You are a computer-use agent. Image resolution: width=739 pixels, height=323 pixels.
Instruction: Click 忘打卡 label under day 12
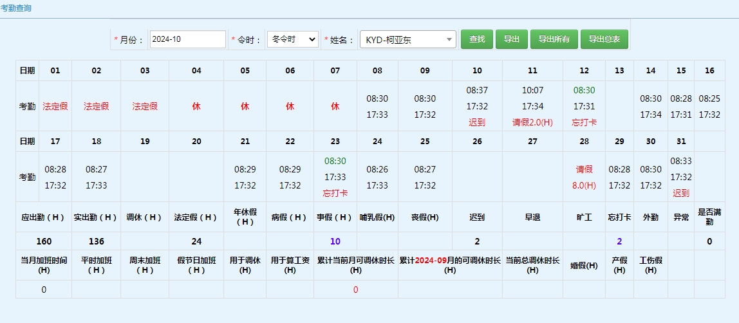coord(584,122)
